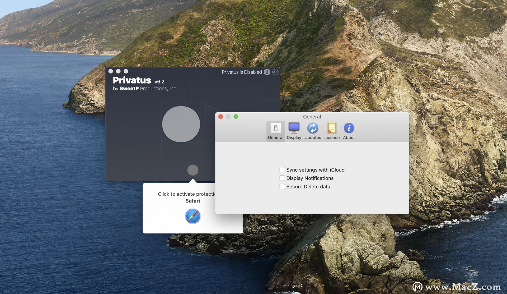This screenshot has height=294, width=507.
Task: Click the 'Click to activate protection' text
Action: [x=187, y=194]
